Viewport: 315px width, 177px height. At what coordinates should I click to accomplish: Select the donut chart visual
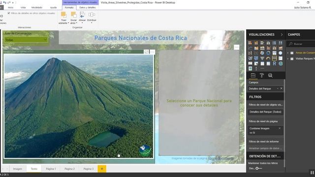[x=268, y=53]
